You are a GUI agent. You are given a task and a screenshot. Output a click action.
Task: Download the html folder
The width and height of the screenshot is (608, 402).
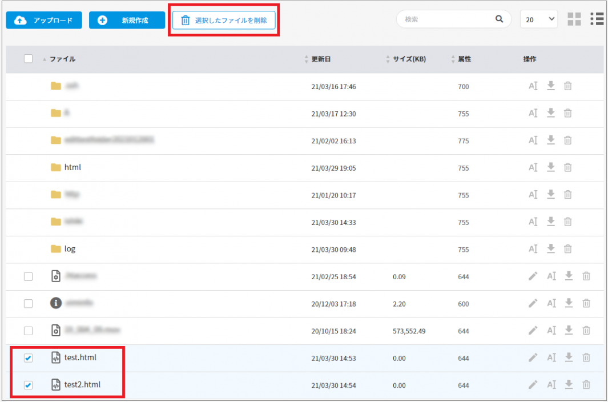coord(550,167)
